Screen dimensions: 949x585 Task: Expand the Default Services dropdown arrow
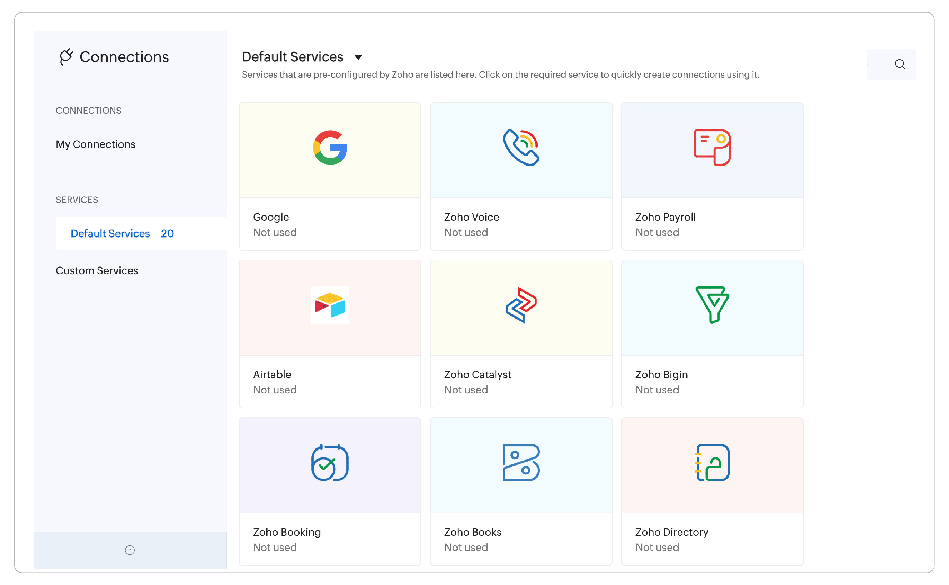click(358, 58)
